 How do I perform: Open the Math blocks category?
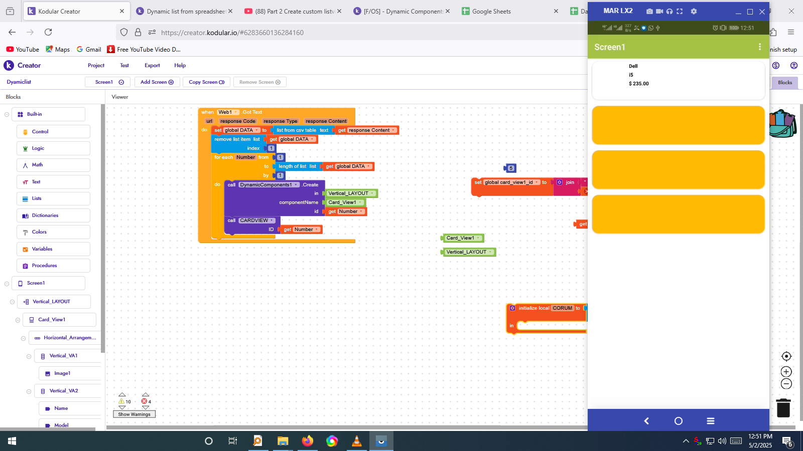tap(53, 165)
